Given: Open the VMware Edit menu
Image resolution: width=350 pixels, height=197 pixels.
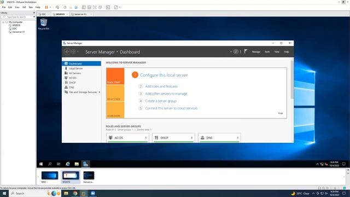Looking at the screenshot, I should point(10,7).
